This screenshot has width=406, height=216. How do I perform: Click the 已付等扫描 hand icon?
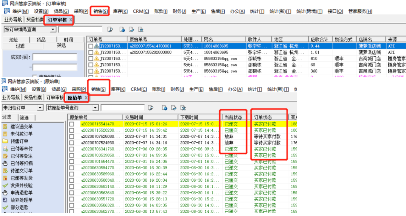(x=5, y=163)
